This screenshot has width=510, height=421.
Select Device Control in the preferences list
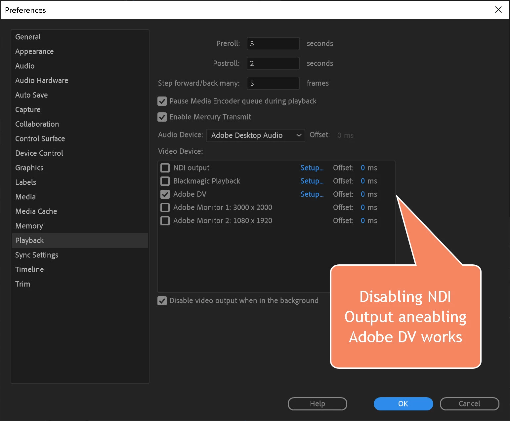click(80, 153)
